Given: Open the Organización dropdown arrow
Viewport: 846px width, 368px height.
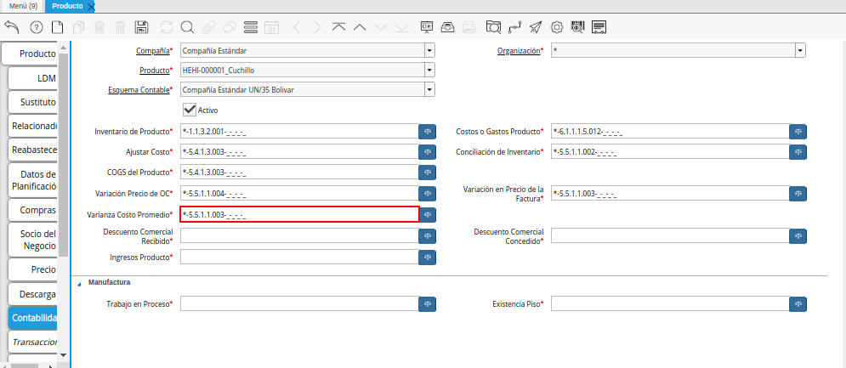Looking at the screenshot, I should pyautogui.click(x=800, y=51).
